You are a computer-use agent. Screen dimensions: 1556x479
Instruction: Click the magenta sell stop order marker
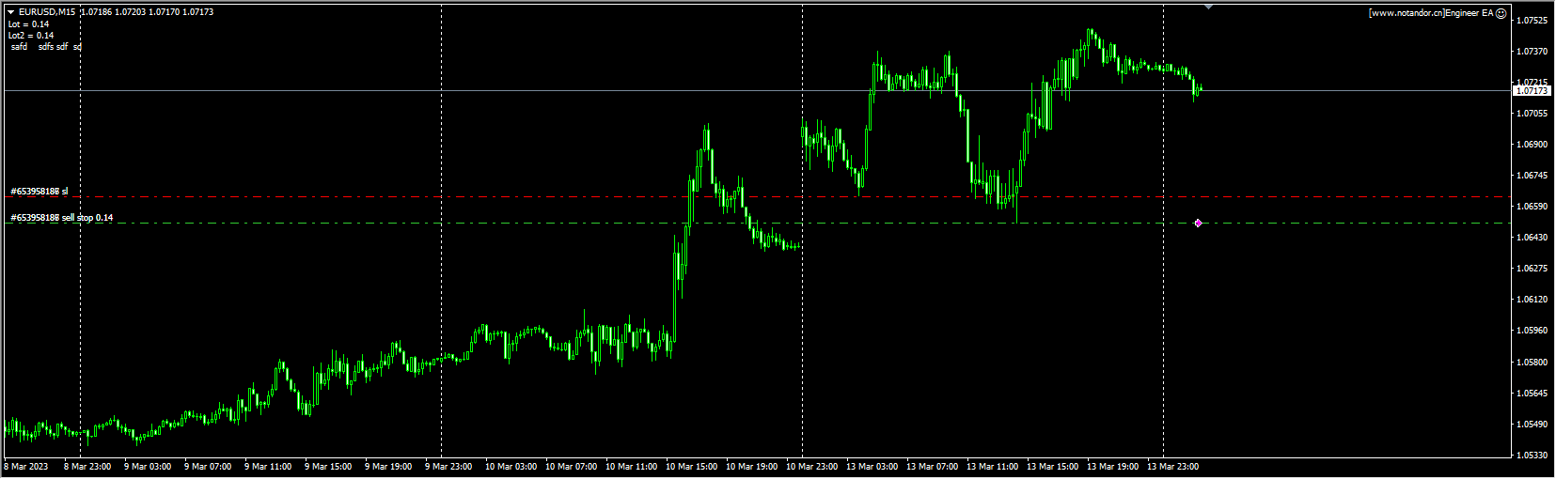(1198, 223)
